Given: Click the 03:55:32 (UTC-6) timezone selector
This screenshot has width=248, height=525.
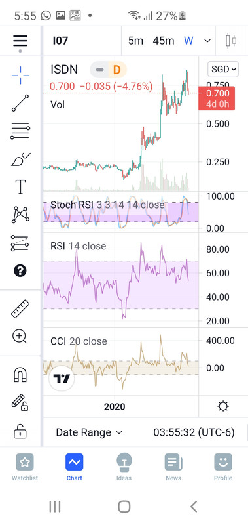Looking at the screenshot, I should [194, 432].
